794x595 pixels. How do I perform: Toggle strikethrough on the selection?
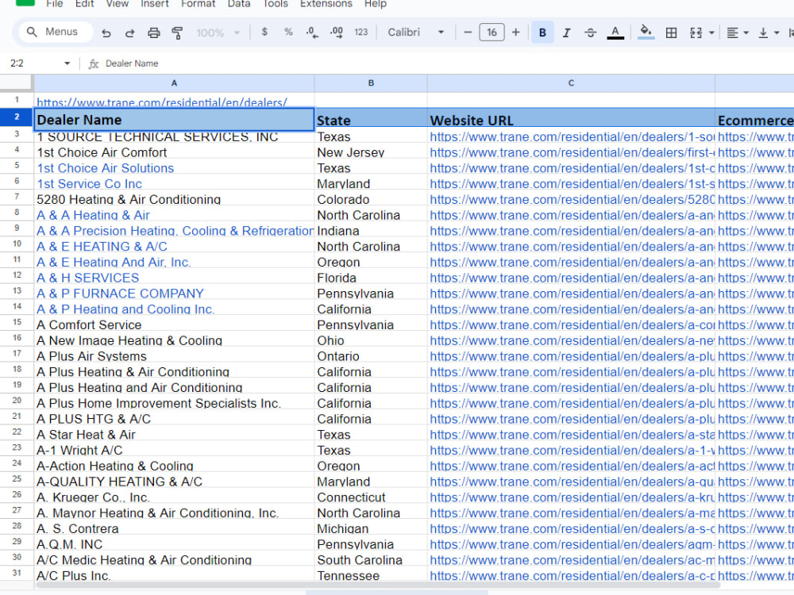[589, 33]
